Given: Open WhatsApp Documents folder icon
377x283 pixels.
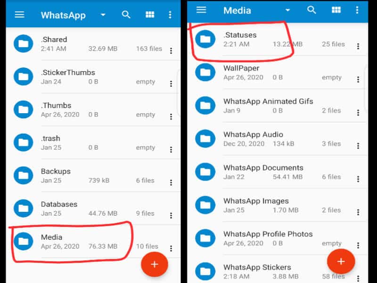Looking at the screenshot, I should (205, 172).
